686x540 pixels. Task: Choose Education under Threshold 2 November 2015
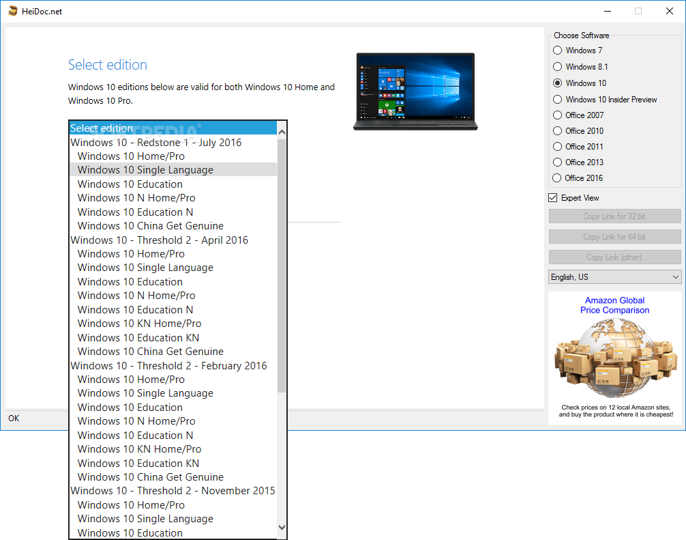point(173,532)
